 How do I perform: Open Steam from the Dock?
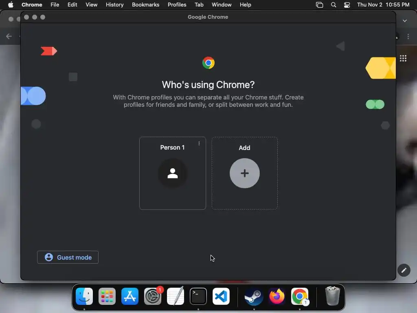[254, 296]
